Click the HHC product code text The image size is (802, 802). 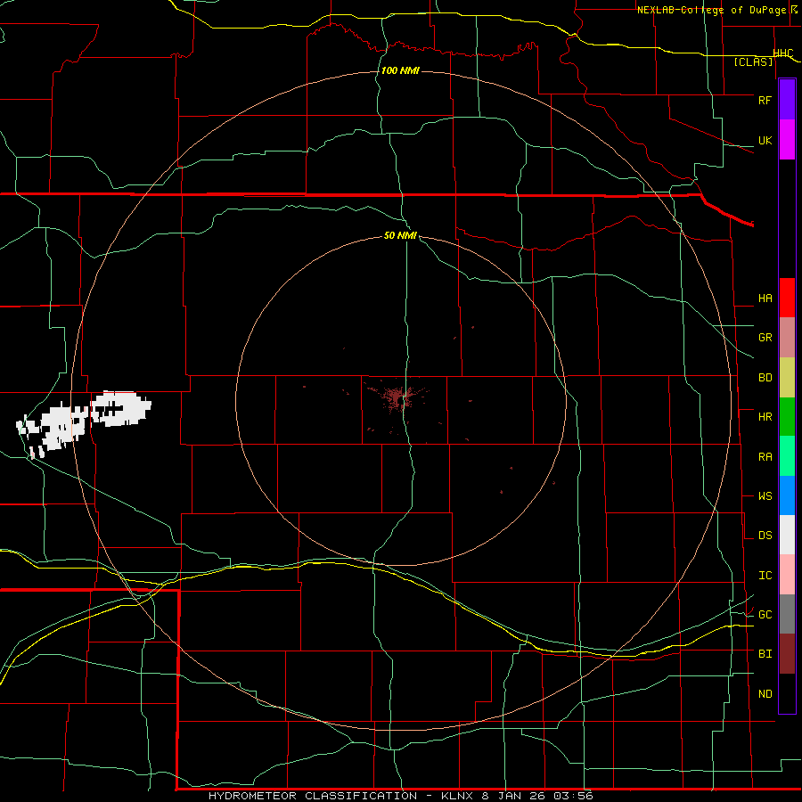point(783,53)
